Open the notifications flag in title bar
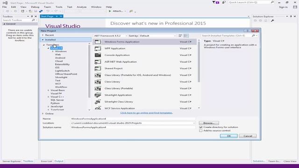The height and width of the screenshot is (168, 299). (x=215, y=2)
